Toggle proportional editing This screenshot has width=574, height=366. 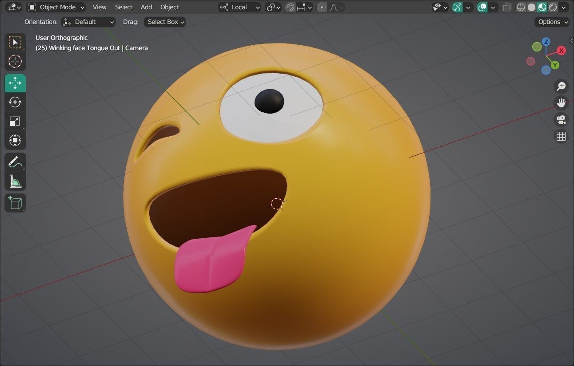322,7
